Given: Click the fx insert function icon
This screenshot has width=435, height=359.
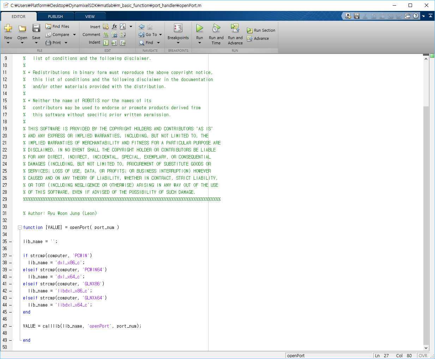Looking at the screenshot, I should (x=114, y=26).
